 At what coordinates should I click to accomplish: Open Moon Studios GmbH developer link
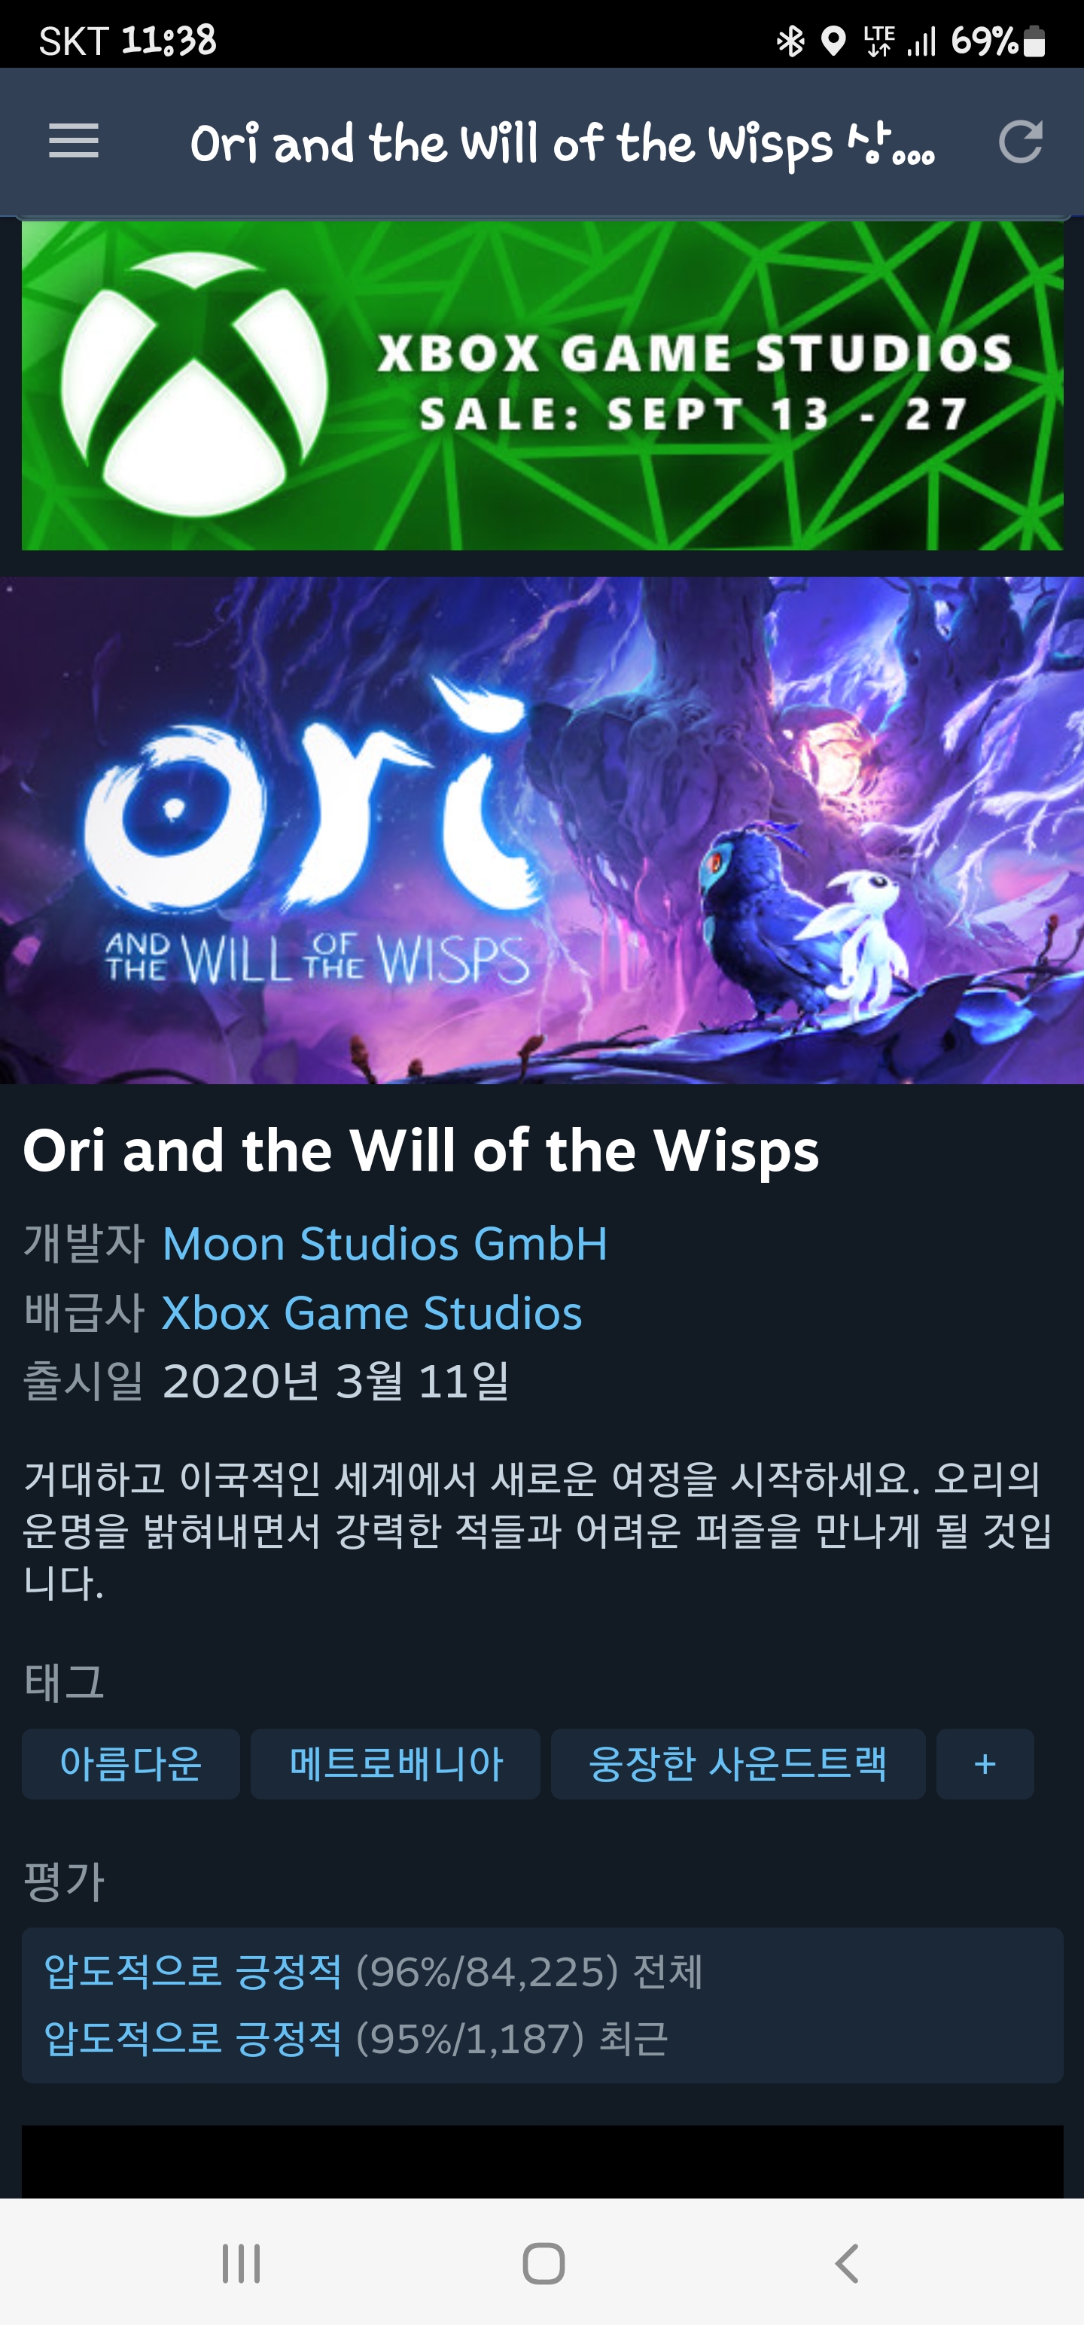click(385, 1244)
